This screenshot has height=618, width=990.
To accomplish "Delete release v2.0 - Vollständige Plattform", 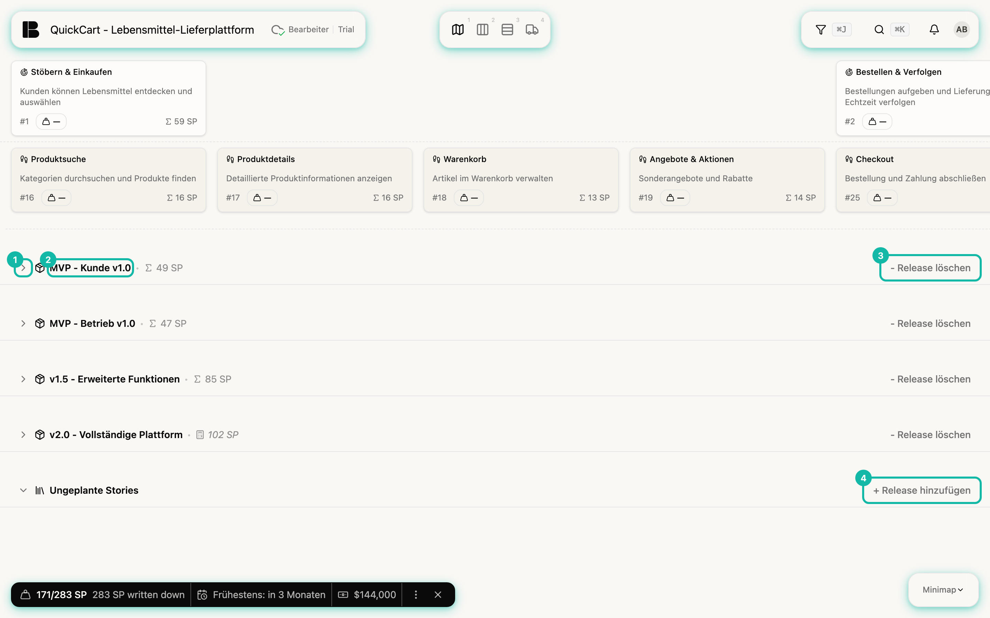I will coord(930,434).
